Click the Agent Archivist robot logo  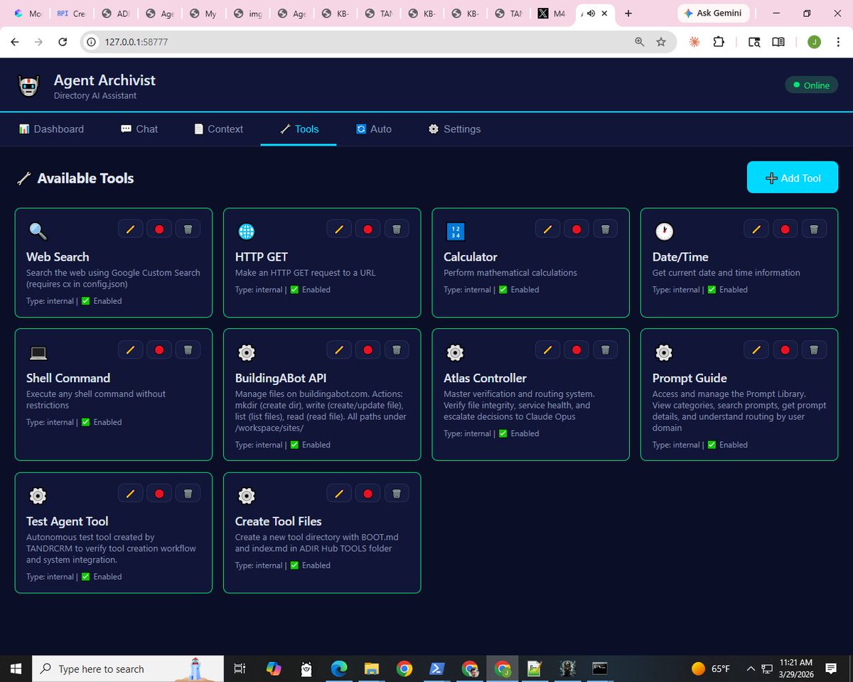coord(28,86)
